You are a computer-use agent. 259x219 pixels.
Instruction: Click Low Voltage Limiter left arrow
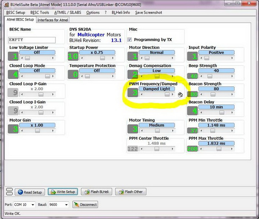pyautogui.click(x=22, y=58)
